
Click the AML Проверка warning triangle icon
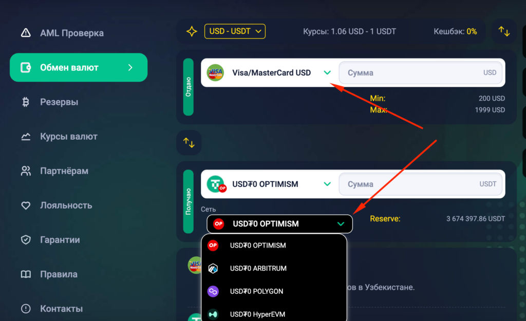tap(26, 33)
